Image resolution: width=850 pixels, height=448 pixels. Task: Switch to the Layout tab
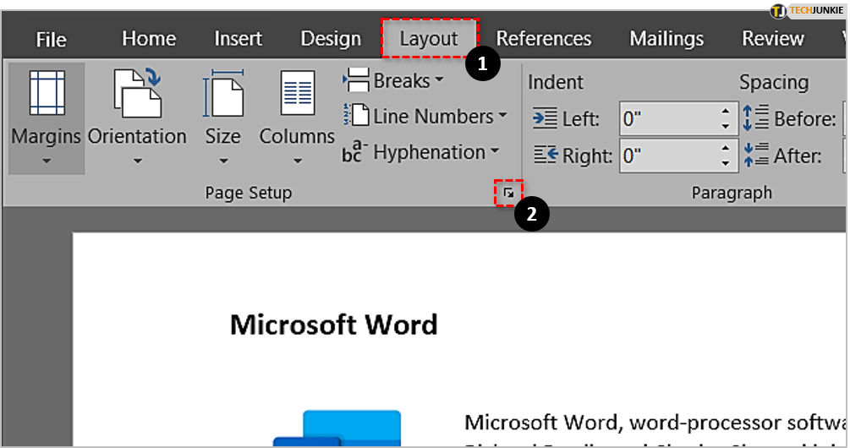click(x=429, y=39)
